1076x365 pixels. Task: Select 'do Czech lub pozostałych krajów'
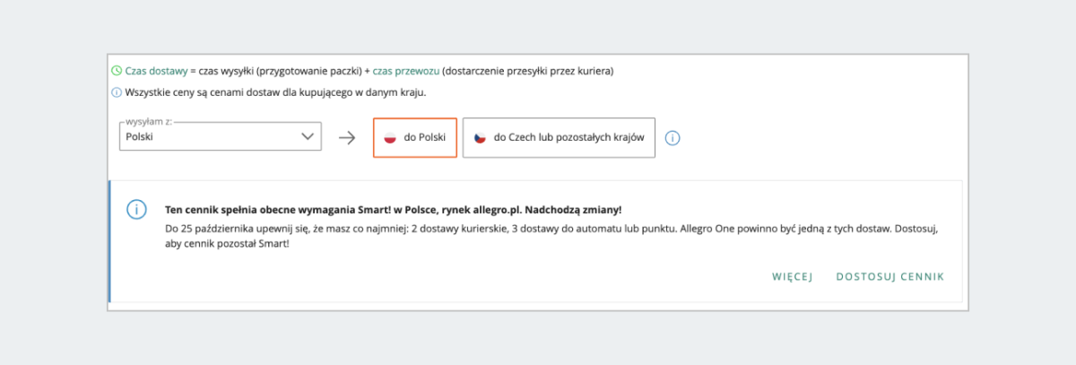[559, 138]
